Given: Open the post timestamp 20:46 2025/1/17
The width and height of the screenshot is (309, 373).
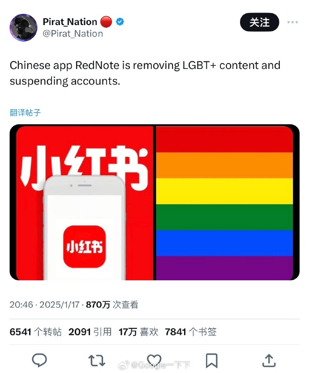Looking at the screenshot, I should click(x=44, y=304).
